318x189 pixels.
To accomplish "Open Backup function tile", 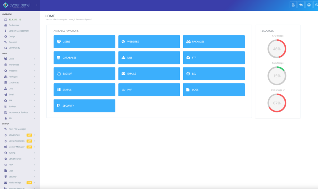I will 84,74.
